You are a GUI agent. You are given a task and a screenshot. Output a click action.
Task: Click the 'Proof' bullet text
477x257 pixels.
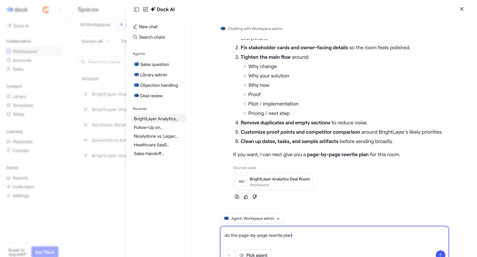click(255, 95)
